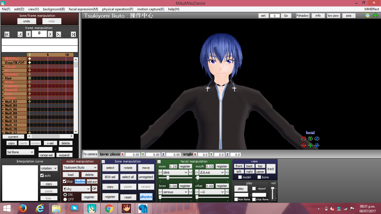381x214 pixels.
Task: Go to previous keyframe button
Action: 20,34
